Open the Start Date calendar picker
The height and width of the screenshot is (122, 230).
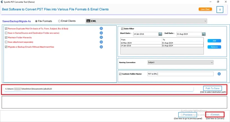[160, 34]
